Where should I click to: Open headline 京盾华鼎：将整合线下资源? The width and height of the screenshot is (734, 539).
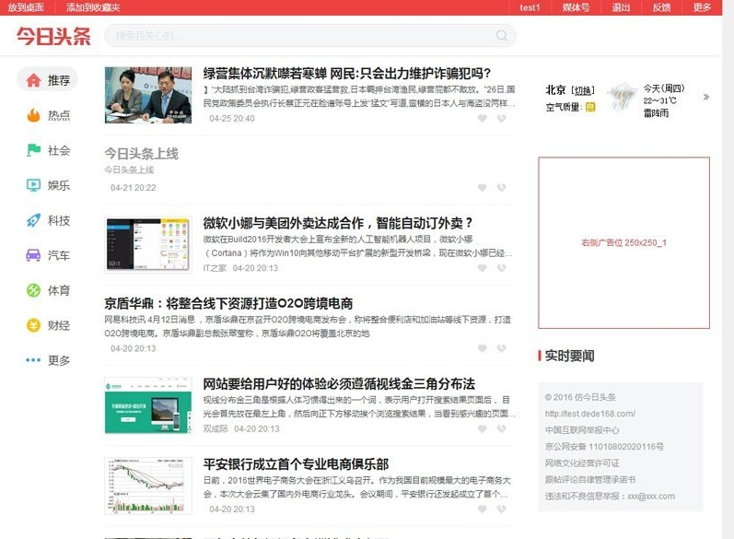(228, 303)
